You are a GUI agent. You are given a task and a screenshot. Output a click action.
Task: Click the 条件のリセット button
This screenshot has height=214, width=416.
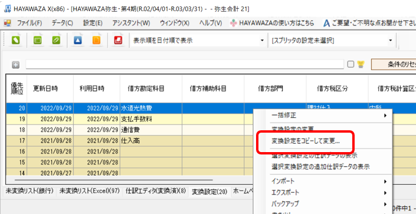tap(394, 64)
